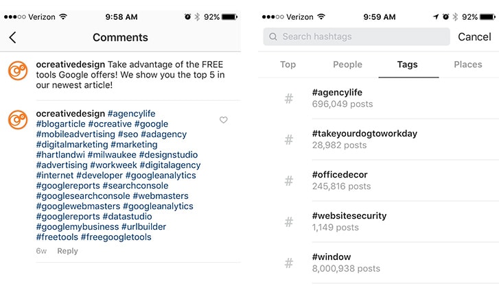The height and width of the screenshot is (286, 499).
Task: Like the hashtag comment with heart icon
Action: click(223, 120)
